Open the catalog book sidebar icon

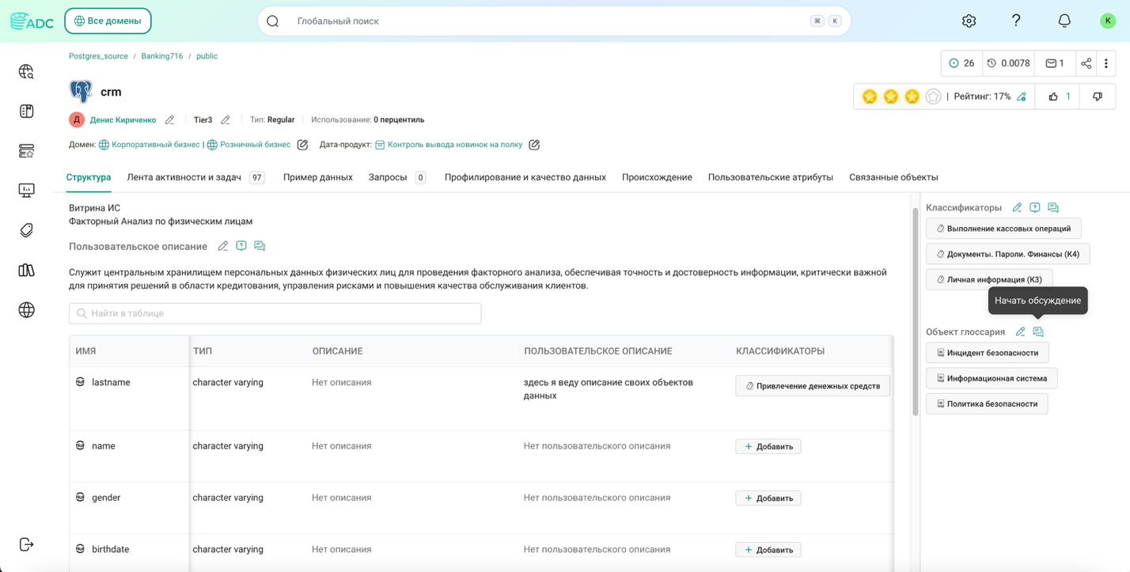pos(26,112)
